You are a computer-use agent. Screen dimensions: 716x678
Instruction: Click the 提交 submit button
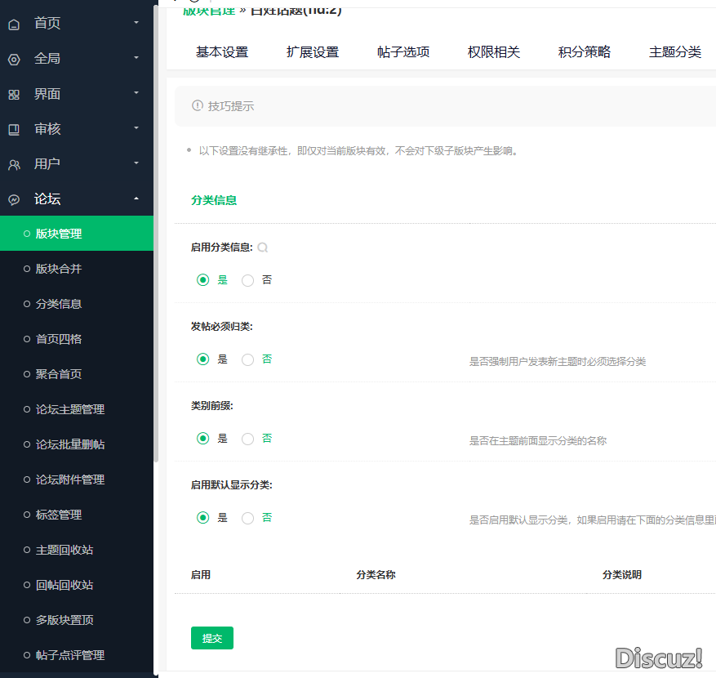pos(212,638)
